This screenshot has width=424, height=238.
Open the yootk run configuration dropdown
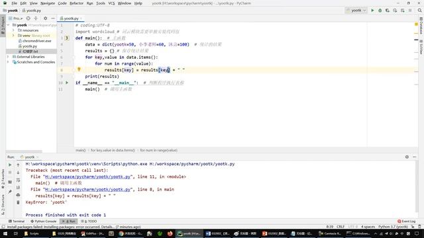click(356, 11)
